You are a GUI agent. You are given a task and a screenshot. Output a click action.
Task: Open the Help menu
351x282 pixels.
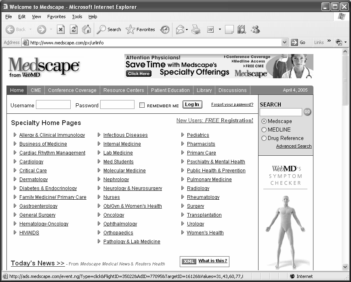(x=92, y=17)
